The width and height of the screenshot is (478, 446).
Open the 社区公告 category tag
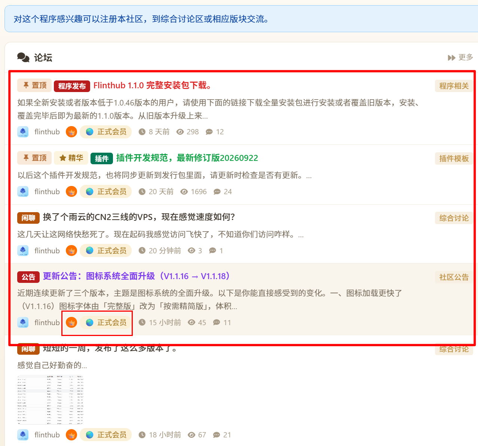pos(454,277)
